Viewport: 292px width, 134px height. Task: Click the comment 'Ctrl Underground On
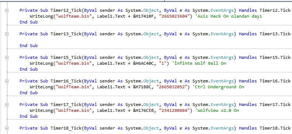[x=218, y=87]
